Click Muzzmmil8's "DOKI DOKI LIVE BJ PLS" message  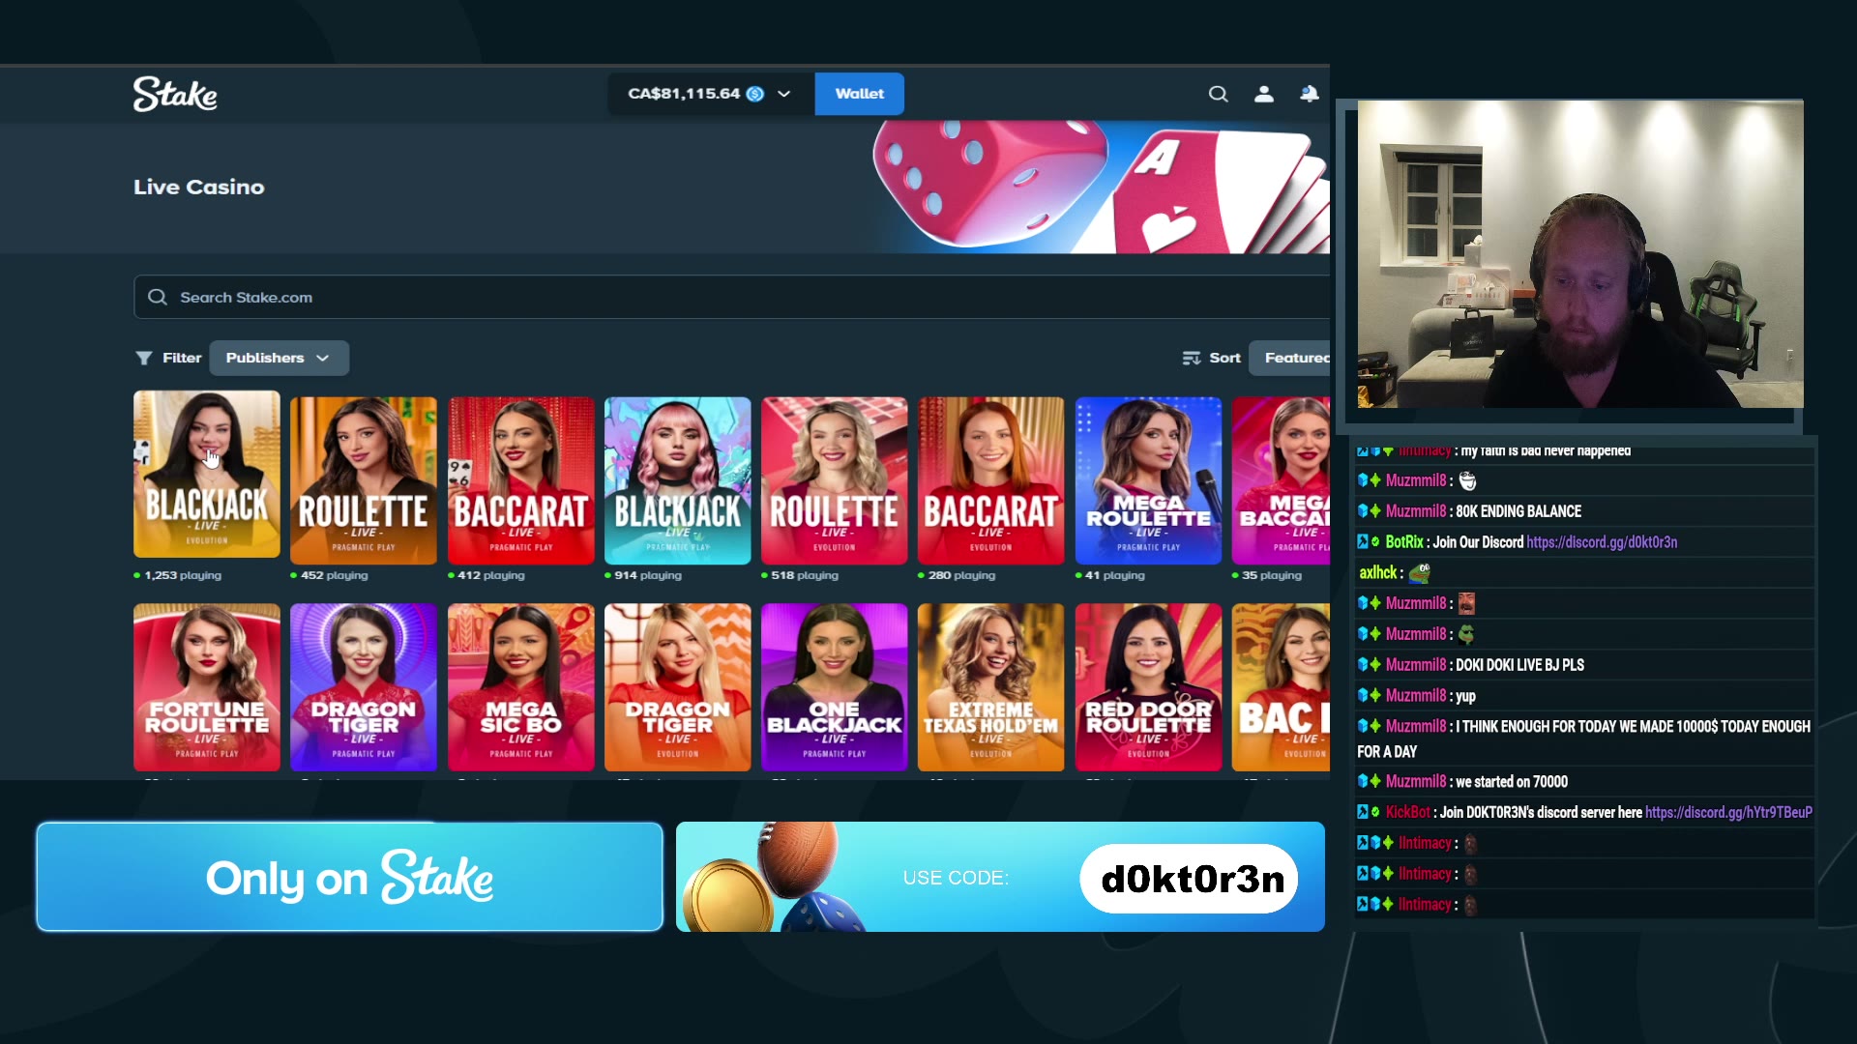click(x=1519, y=665)
